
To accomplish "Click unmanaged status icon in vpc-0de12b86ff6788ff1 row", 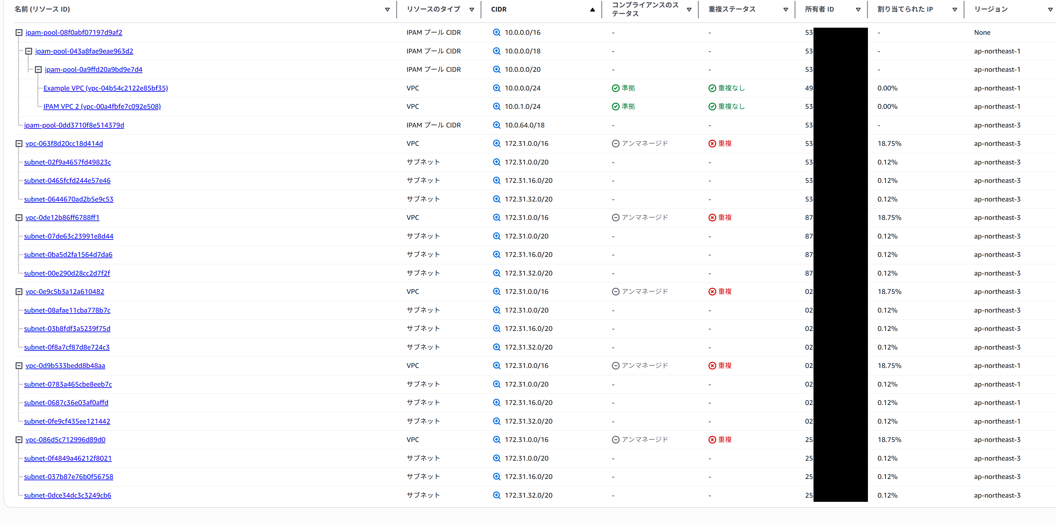I will (615, 218).
